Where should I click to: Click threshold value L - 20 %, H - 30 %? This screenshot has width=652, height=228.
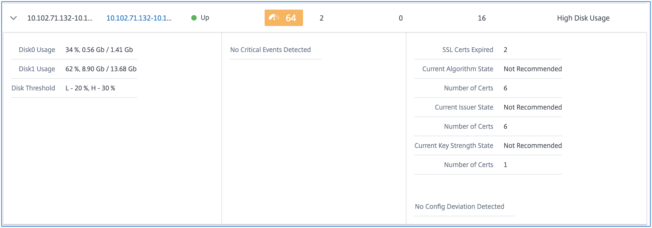pos(90,88)
